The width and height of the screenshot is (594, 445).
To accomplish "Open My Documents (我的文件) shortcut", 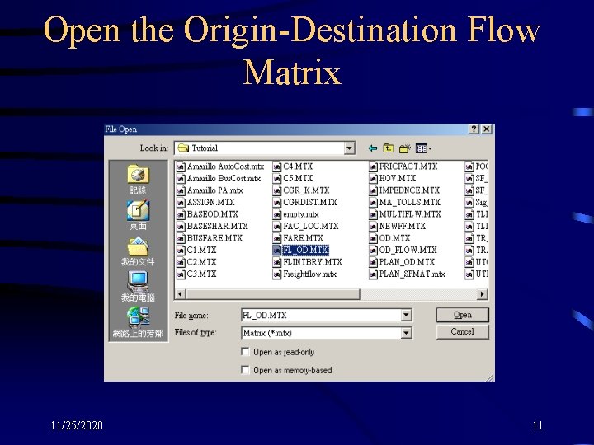I will [x=138, y=251].
